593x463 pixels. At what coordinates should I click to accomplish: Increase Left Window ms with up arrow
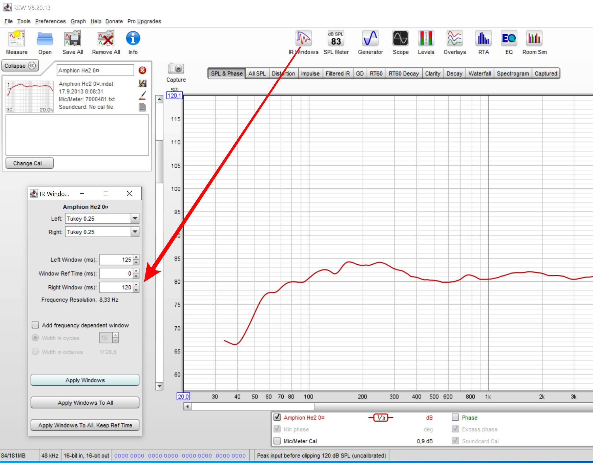136,257
